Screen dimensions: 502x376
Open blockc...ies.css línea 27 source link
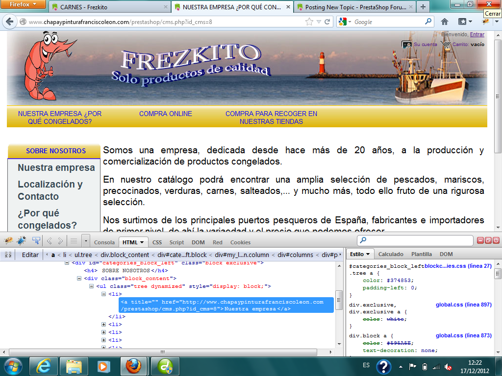coord(458,266)
